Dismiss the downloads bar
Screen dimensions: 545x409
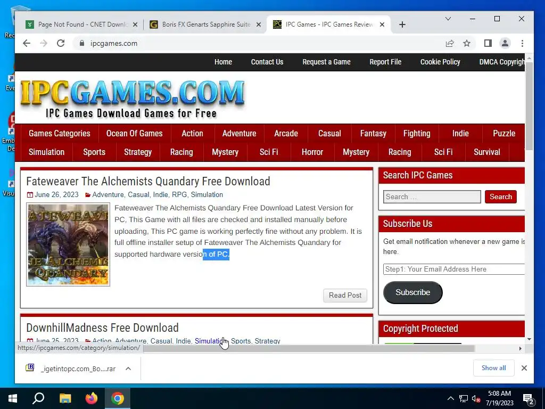524,368
